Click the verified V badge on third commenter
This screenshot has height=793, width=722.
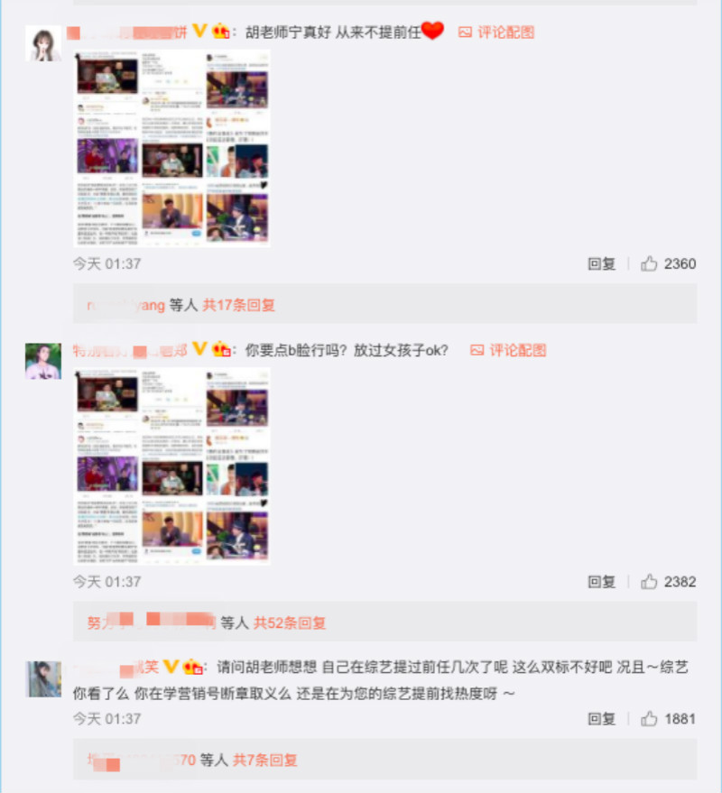click(x=171, y=667)
